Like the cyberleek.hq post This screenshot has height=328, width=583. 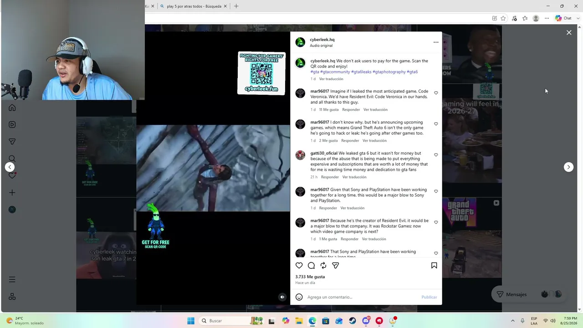[x=299, y=266]
